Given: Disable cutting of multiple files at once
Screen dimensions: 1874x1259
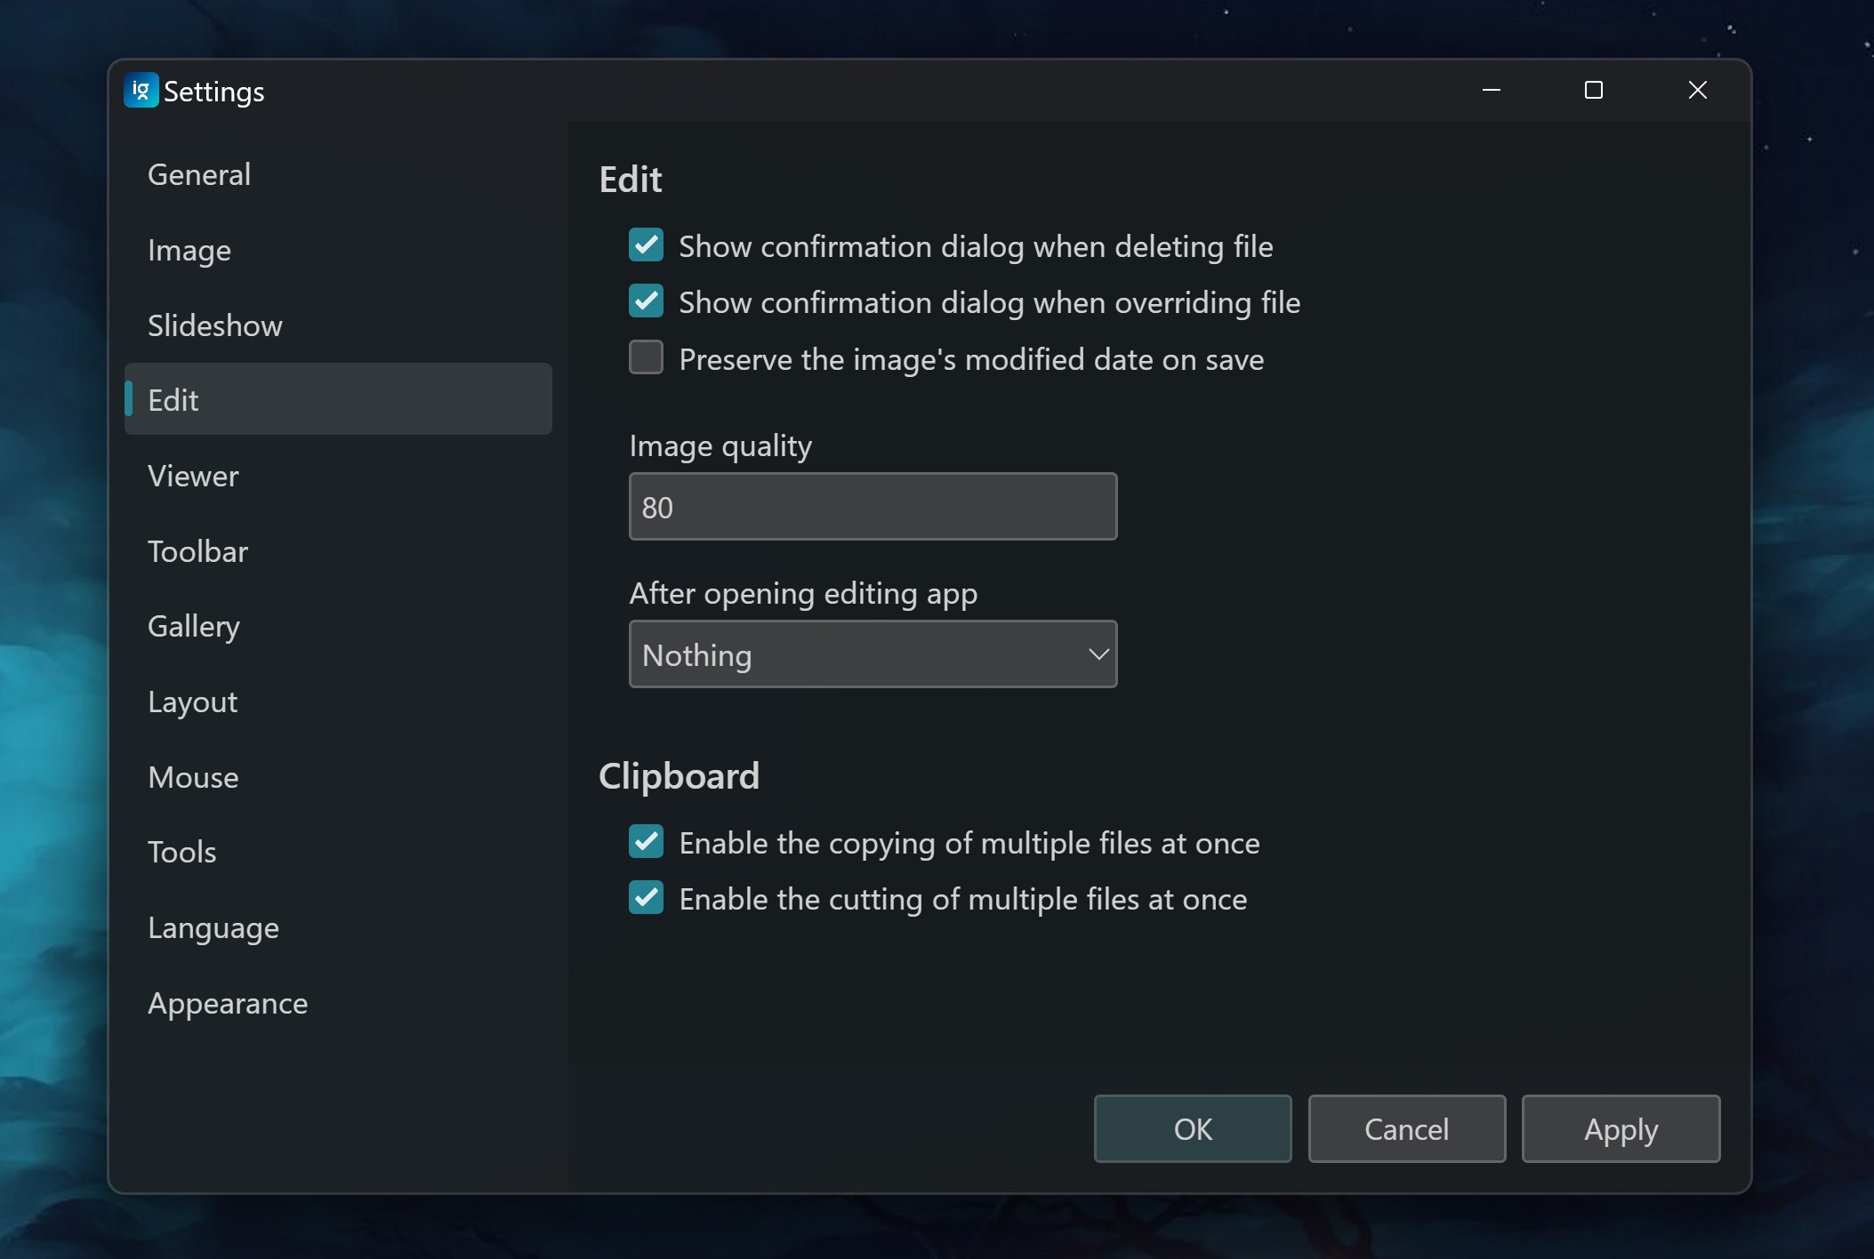Looking at the screenshot, I should (x=646, y=898).
